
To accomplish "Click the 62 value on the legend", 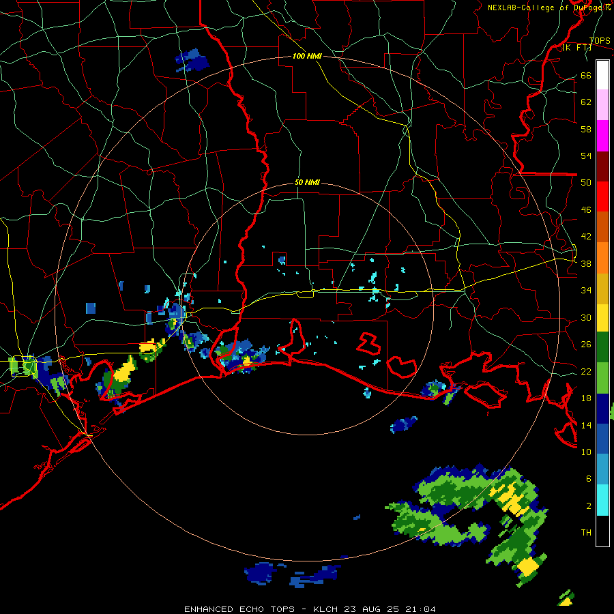I will pyautogui.click(x=586, y=102).
